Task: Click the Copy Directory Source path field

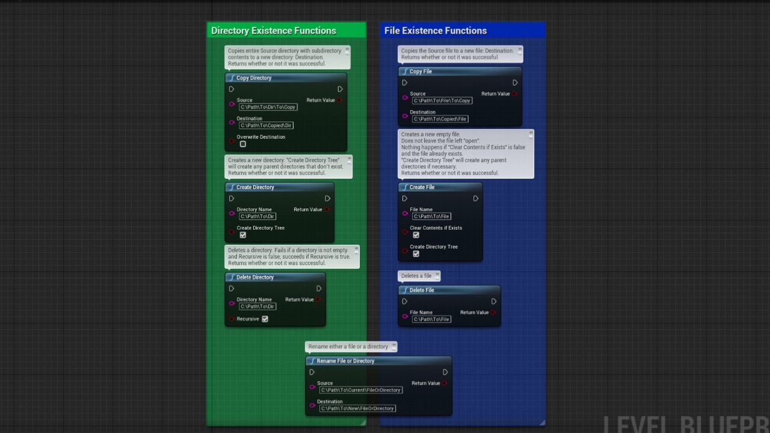Action: pos(268,107)
